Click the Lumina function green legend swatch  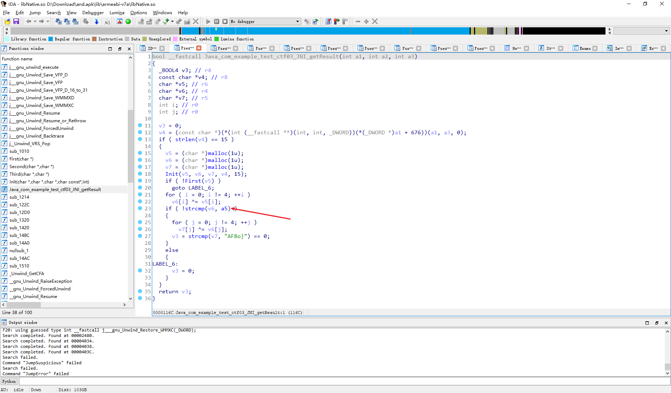point(217,39)
